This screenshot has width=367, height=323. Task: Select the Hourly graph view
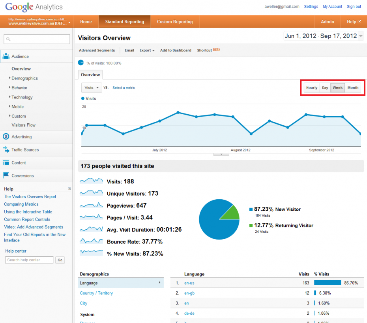click(311, 87)
